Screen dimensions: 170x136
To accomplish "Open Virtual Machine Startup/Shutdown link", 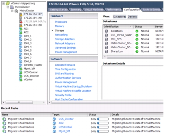I will (x=74, y=87).
